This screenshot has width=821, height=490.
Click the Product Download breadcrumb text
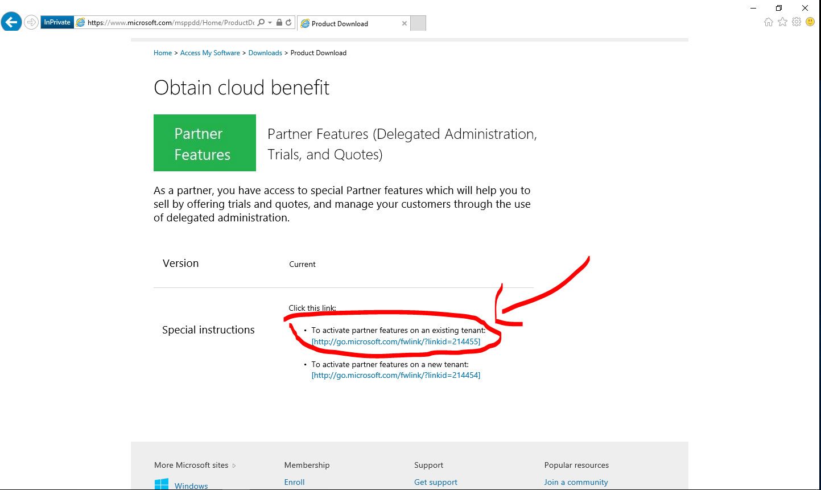pos(319,53)
